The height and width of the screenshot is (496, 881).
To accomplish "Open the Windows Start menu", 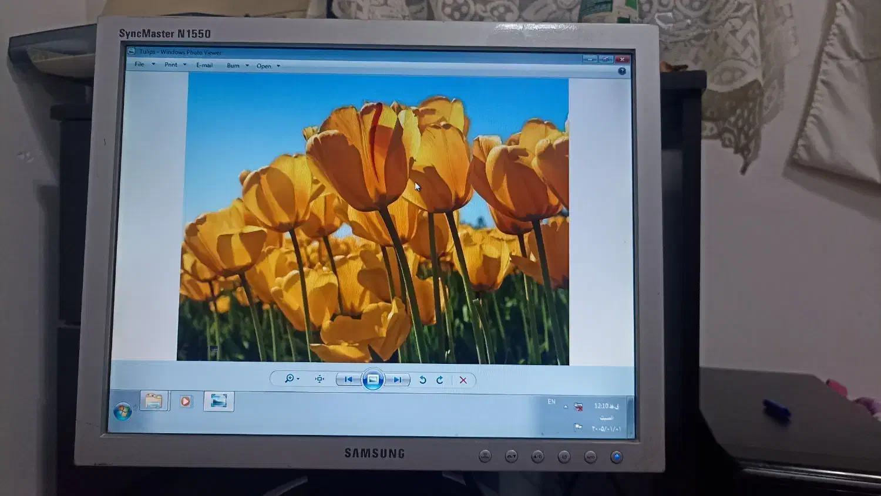I will coord(123,411).
